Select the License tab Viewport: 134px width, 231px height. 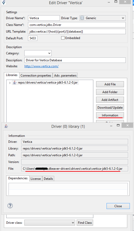36,179
